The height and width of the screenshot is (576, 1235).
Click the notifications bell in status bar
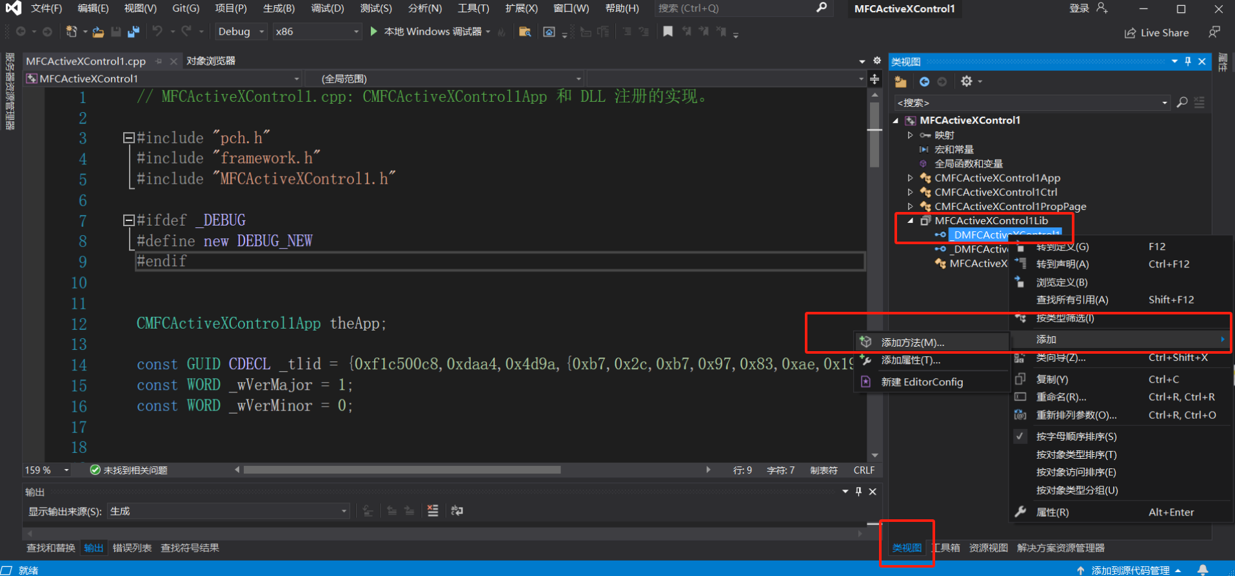tap(1203, 570)
